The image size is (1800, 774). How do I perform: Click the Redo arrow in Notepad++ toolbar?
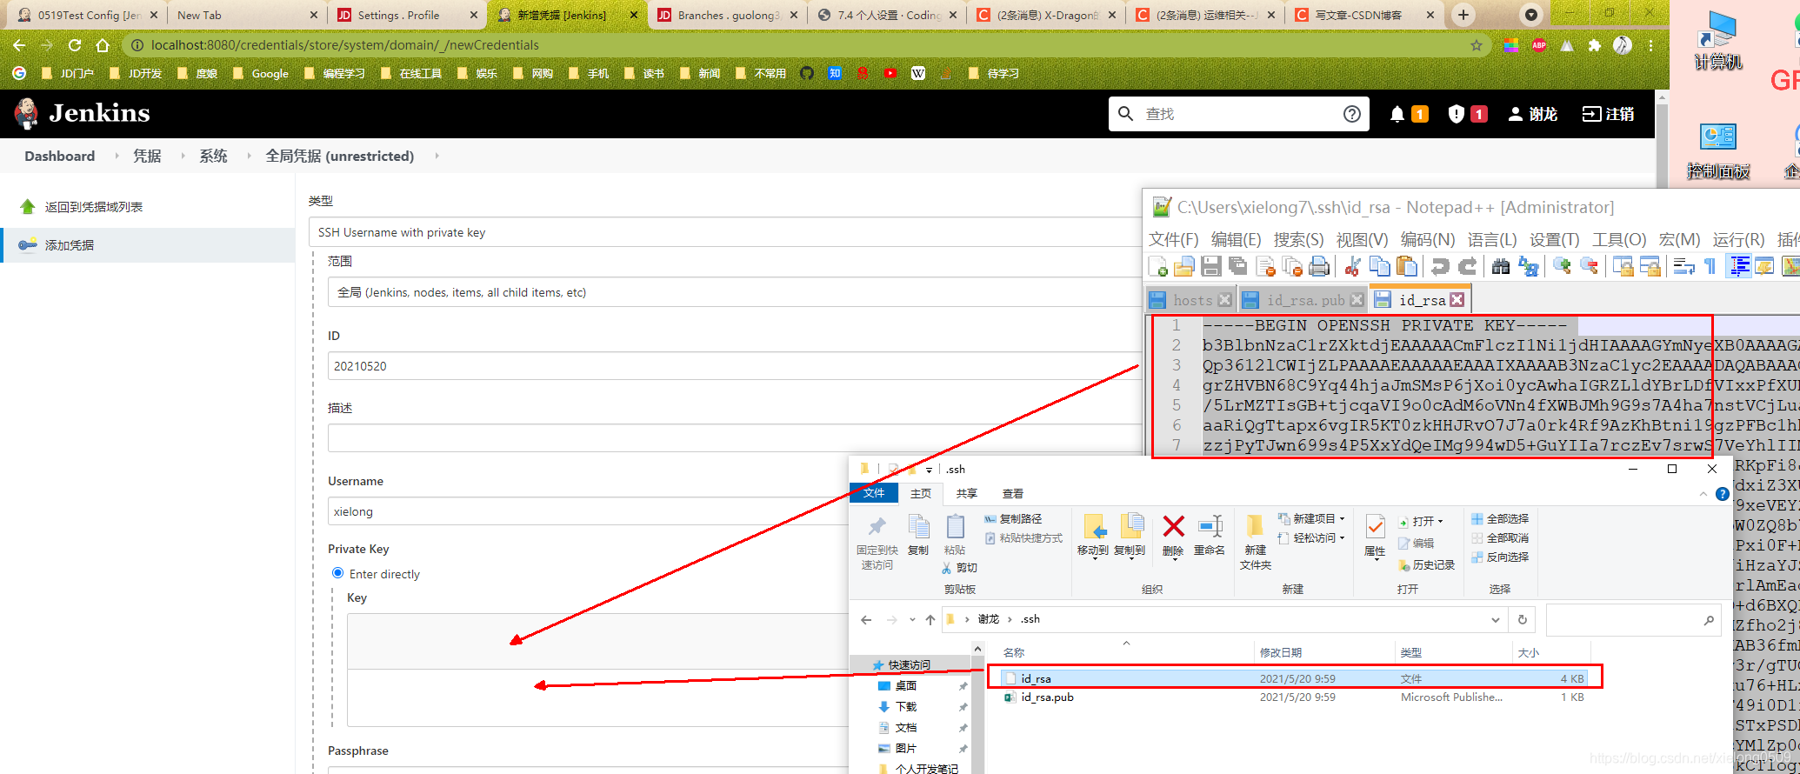1467,266
